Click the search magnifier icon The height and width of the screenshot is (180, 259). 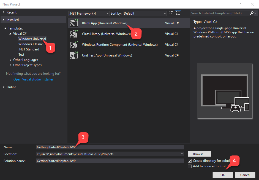pos(252,13)
